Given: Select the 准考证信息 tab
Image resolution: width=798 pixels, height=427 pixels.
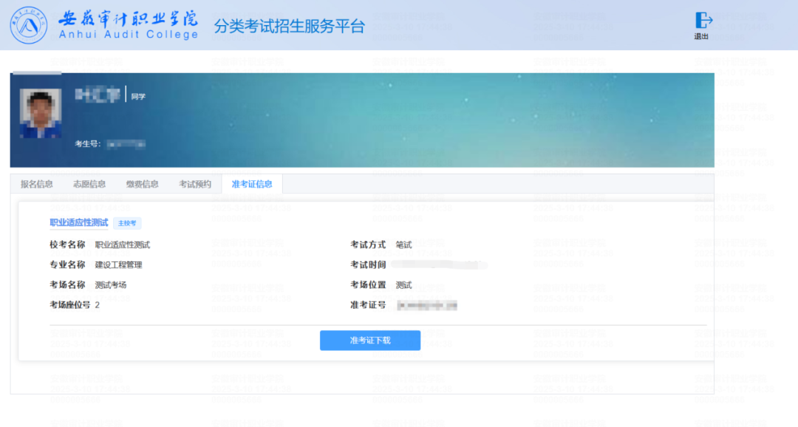Looking at the screenshot, I should click(x=252, y=184).
